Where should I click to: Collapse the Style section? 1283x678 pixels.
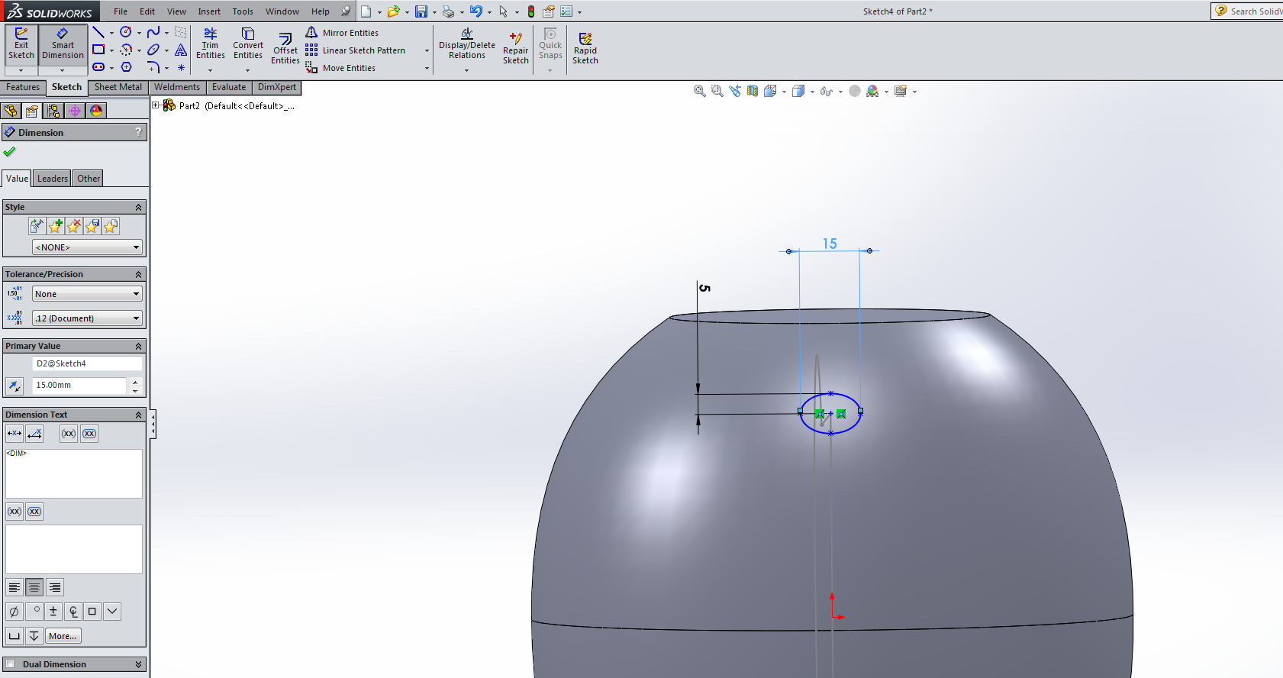(x=138, y=207)
